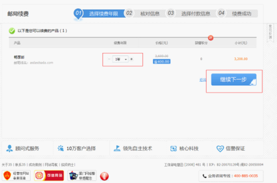This screenshot has width=277, height=183.
Task: Click the 经营性网站备案信息 badge
Action: [x=16, y=175]
